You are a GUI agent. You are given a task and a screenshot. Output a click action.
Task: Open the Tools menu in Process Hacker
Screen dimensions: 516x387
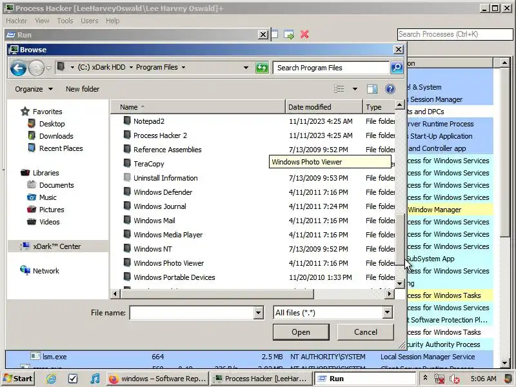click(x=65, y=21)
